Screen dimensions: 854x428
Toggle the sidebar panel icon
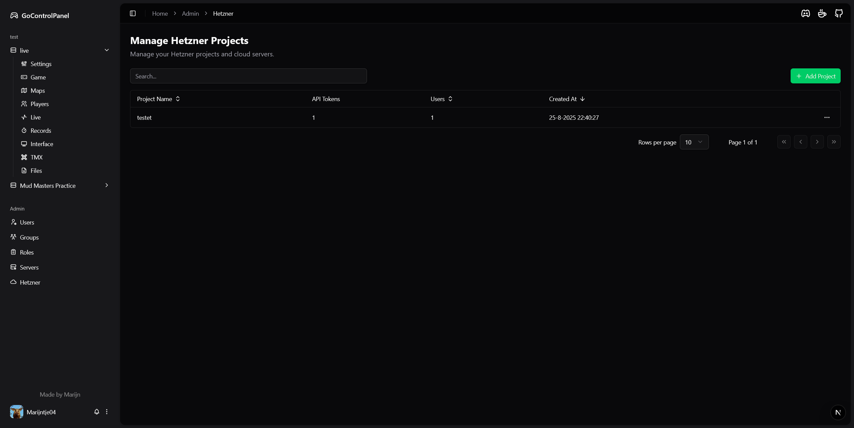click(x=133, y=13)
